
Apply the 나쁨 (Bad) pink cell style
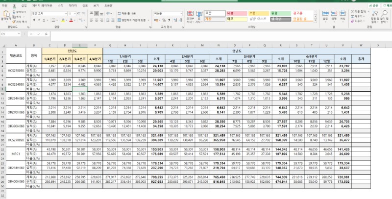tap(237, 14)
